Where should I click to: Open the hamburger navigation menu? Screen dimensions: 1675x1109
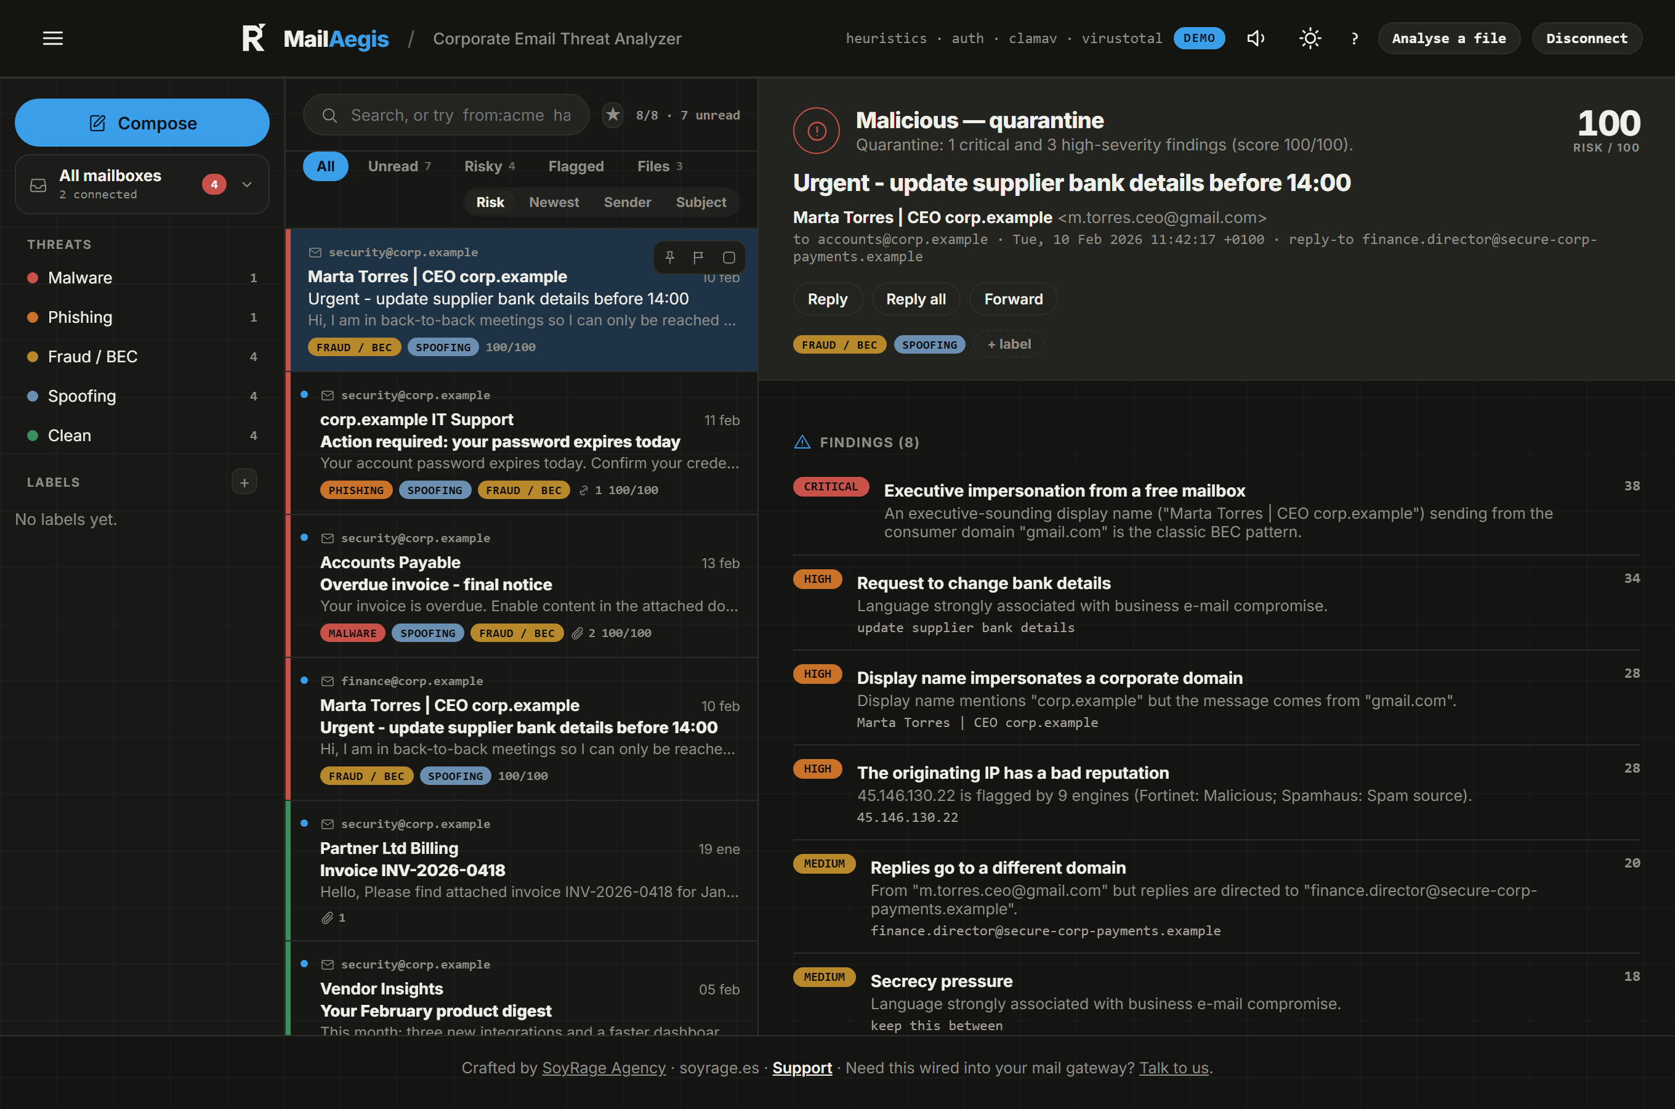pyautogui.click(x=53, y=38)
